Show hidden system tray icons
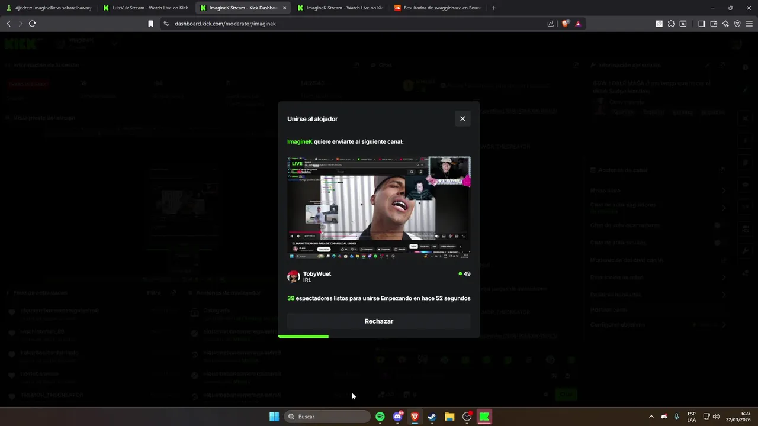Viewport: 758px width, 426px height. coord(651,417)
